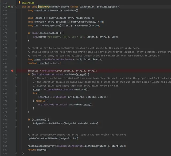This screenshot has width=171, height=156.
Task: Click the getAddEntryStats call
Action: [95, 146]
